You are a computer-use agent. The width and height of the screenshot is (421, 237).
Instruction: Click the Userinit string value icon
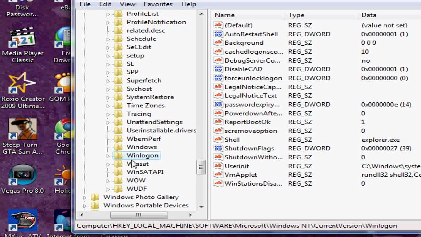[218, 166]
